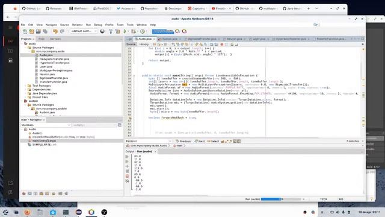Click the com.mycompany.audio.Audio breadcrumb

[x=147, y=146]
